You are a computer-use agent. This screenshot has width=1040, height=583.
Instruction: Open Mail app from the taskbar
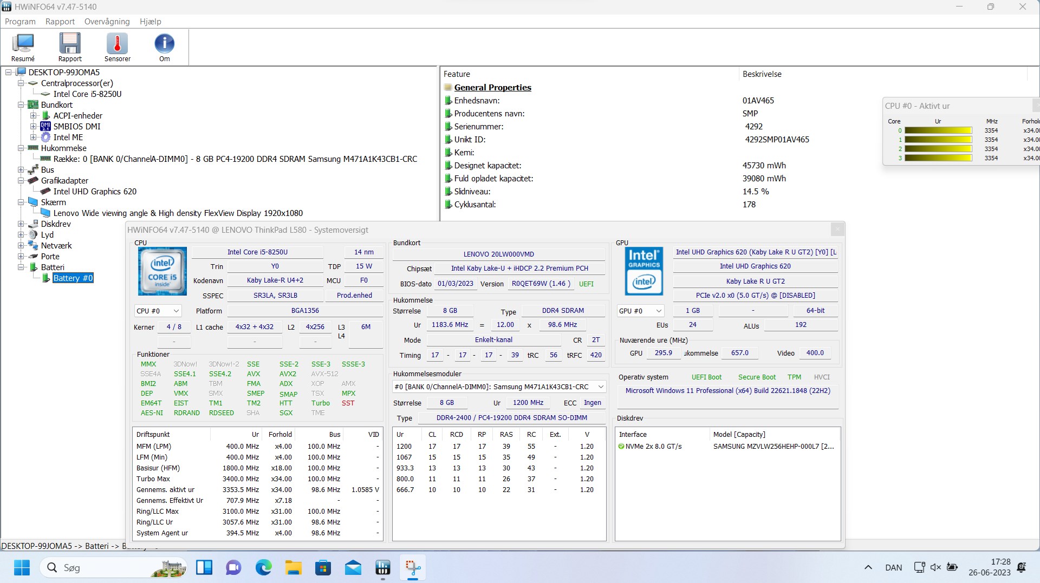click(x=353, y=567)
